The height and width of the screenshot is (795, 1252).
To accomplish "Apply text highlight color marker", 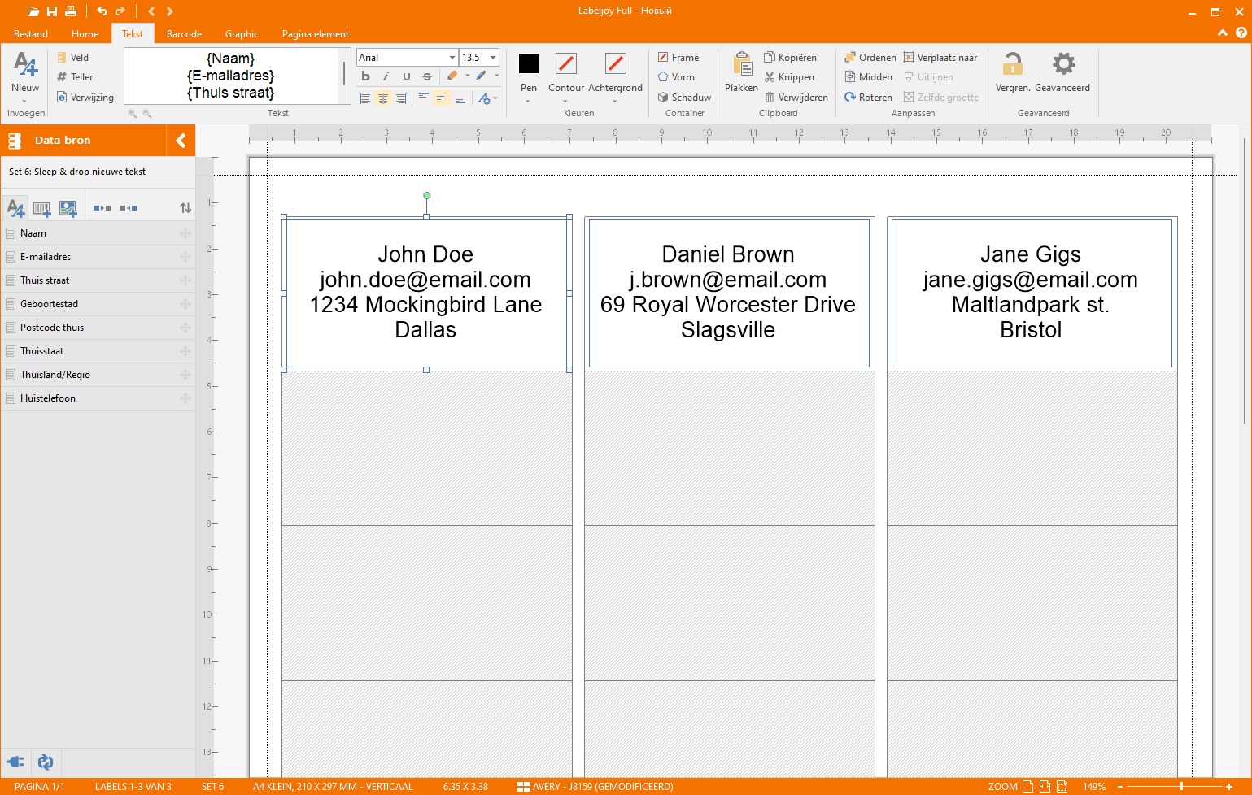I will (452, 76).
